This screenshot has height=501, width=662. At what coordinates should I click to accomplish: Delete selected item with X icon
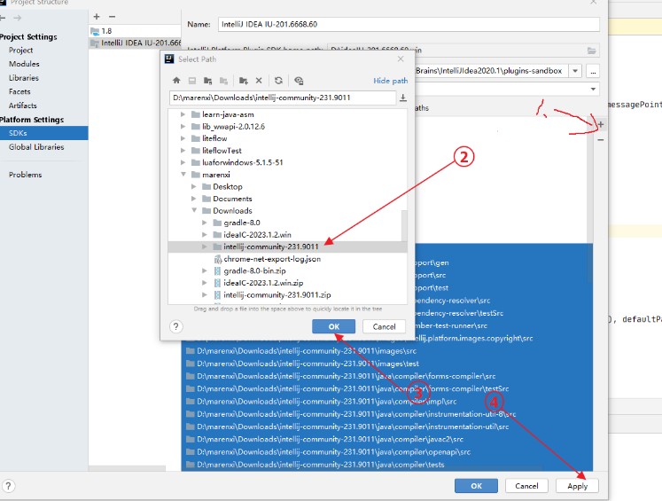coord(259,81)
